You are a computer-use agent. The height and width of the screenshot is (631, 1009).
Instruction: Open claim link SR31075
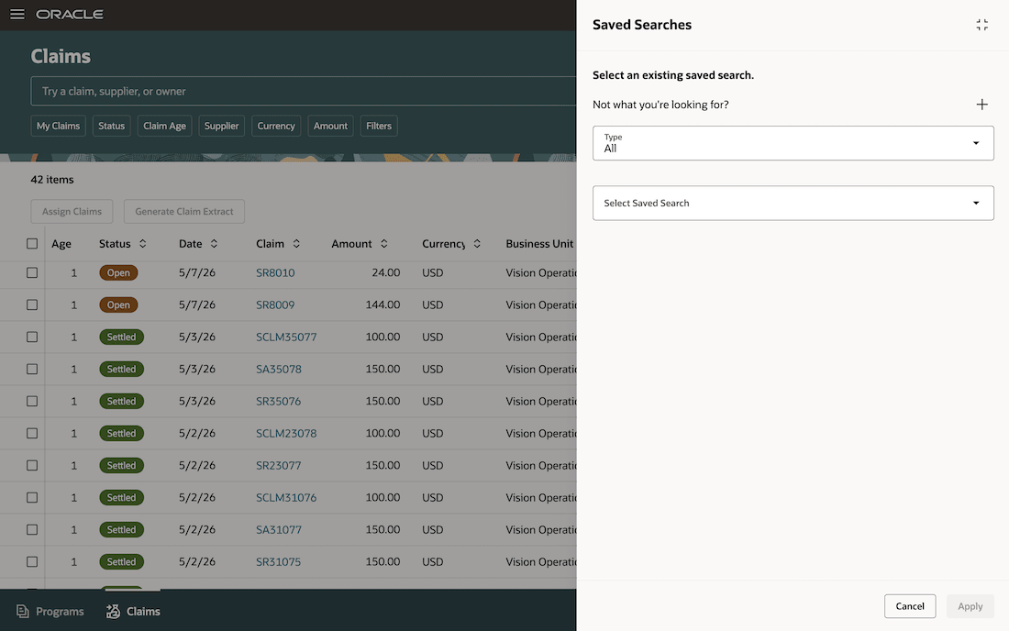point(279,562)
